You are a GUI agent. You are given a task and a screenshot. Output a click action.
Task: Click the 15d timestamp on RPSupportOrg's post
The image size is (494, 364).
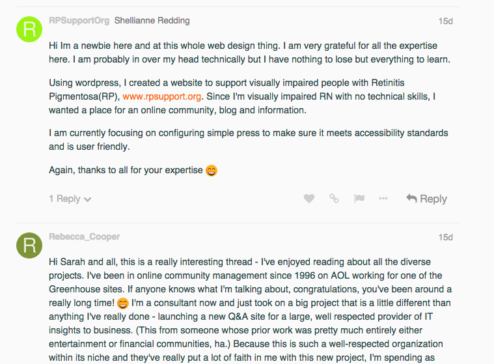(445, 21)
